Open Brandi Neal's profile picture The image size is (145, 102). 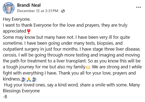click(x=9, y=8)
